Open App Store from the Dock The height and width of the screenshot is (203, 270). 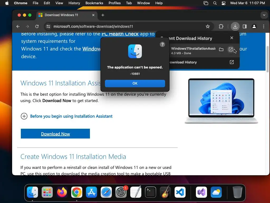click(91, 192)
